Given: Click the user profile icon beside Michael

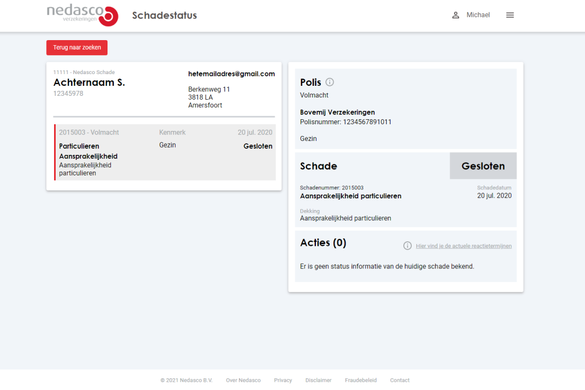Looking at the screenshot, I should (456, 15).
